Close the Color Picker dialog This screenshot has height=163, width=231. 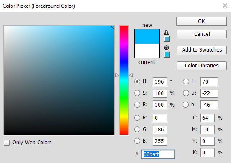225,6
